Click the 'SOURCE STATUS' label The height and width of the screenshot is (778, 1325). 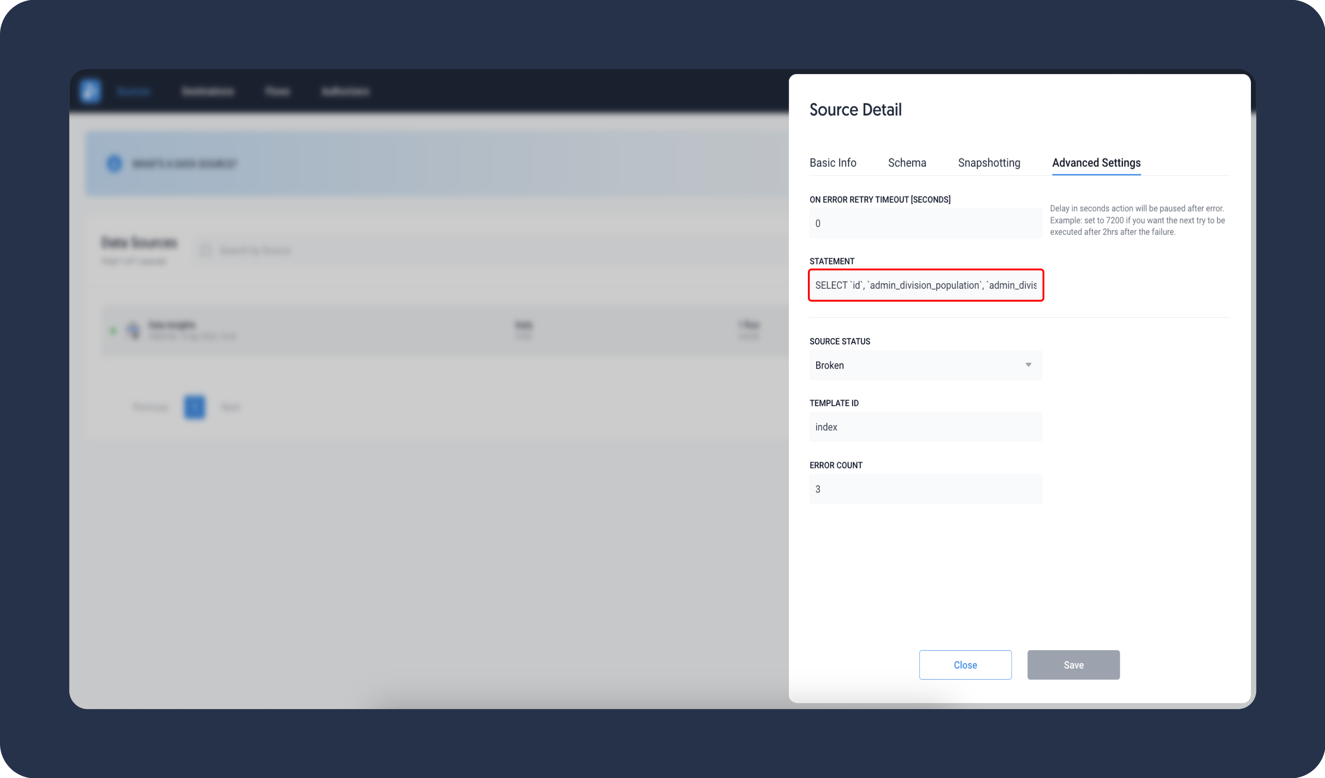[x=840, y=341]
